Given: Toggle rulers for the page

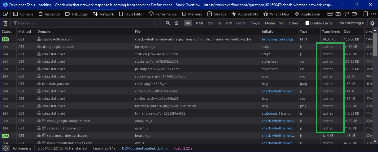Looking at the screenshot, I should pyautogui.click(x=346, y=14).
